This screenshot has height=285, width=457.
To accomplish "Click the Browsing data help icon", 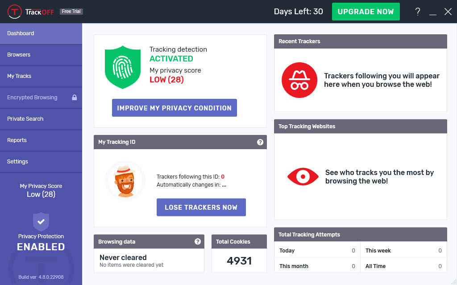I will (x=198, y=241).
